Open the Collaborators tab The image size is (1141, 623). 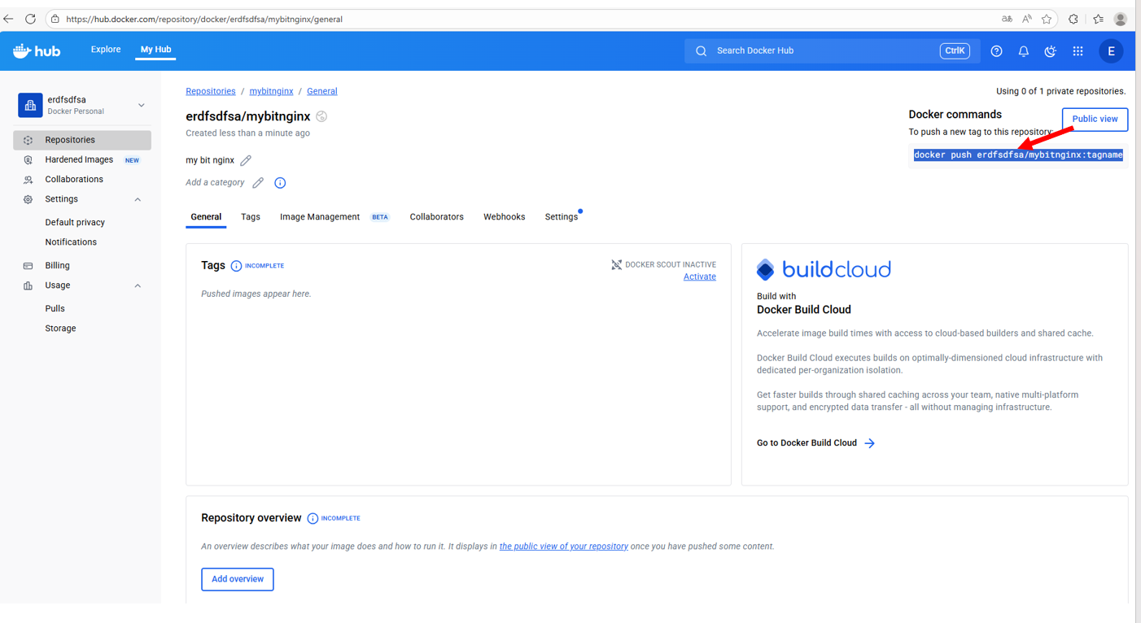(437, 217)
